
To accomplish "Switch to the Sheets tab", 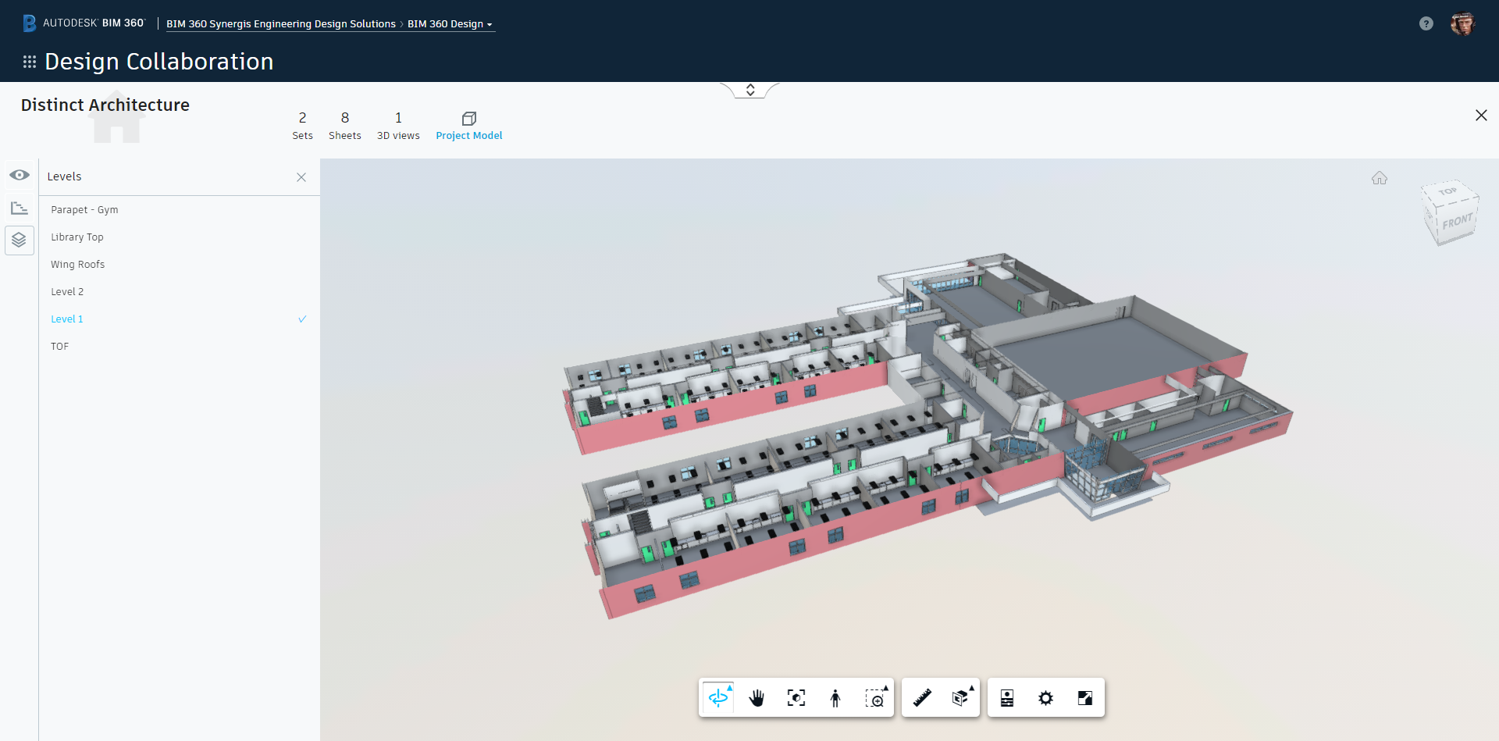I will point(344,126).
